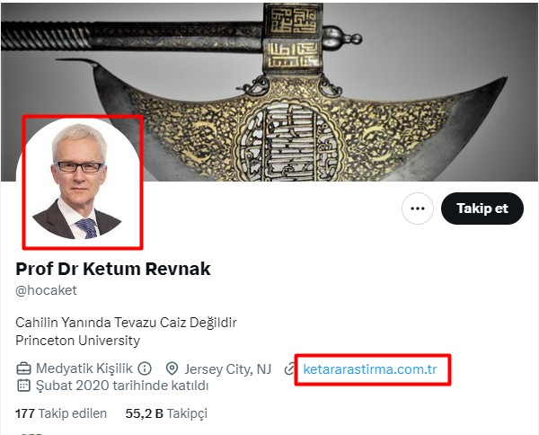Open the profile photo of Ketum Revnak

[x=78, y=181]
